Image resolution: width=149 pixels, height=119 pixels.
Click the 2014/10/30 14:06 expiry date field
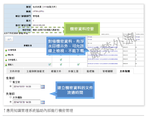click(x=26, y=102)
